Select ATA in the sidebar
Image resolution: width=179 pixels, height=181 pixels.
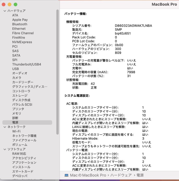(15, 15)
